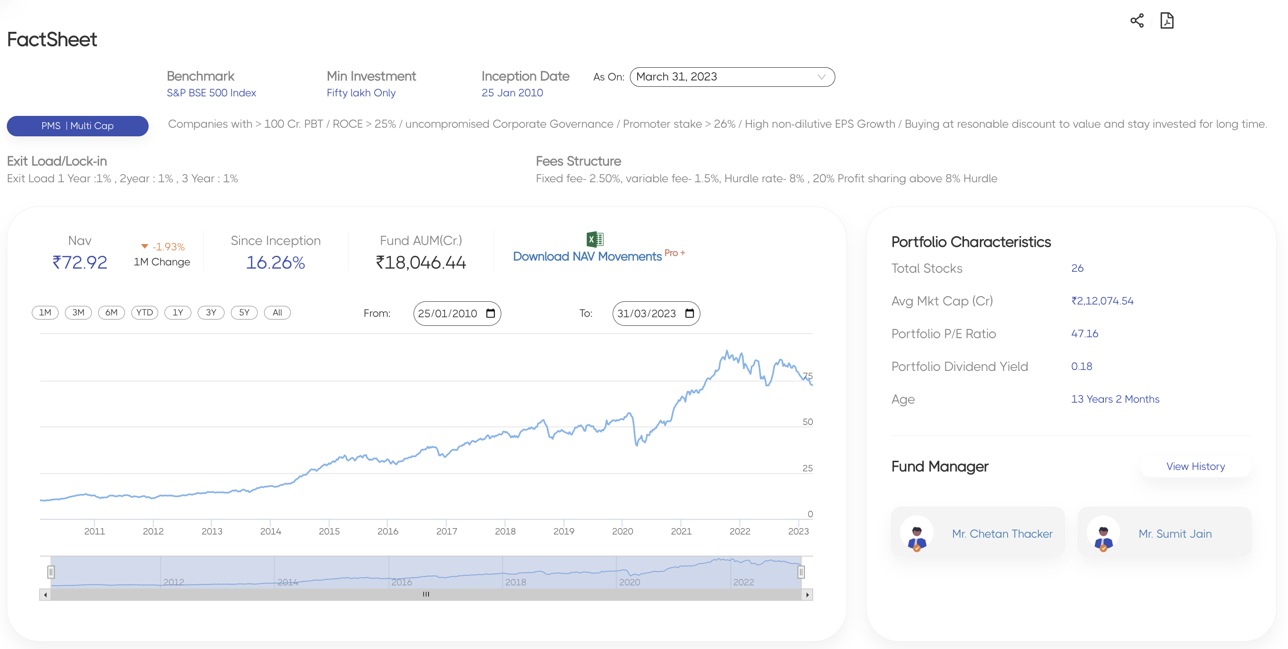Open the As On date dropdown
Screen dimensions: 1288x649
point(732,77)
